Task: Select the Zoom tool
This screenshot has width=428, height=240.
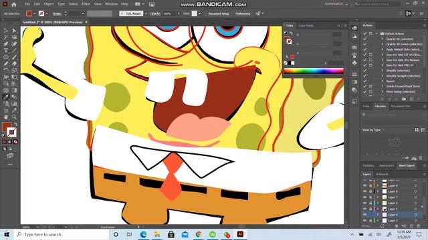Action: coord(14,117)
